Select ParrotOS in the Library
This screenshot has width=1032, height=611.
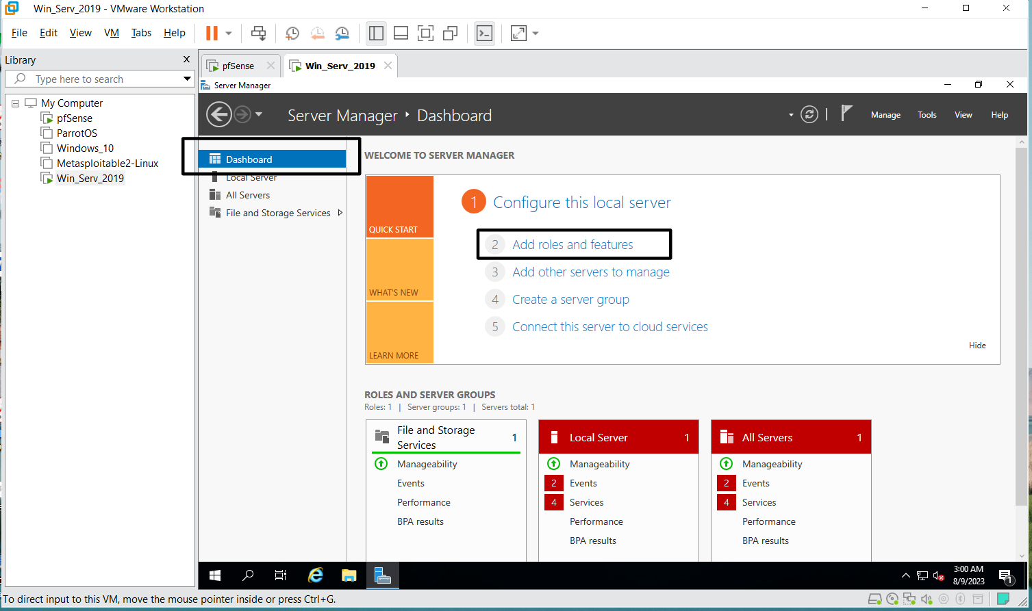point(77,133)
